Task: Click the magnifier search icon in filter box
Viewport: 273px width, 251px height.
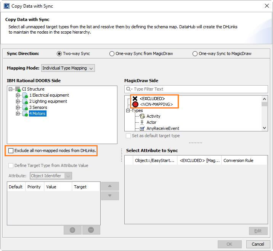Action: pyautogui.click(x=129, y=89)
